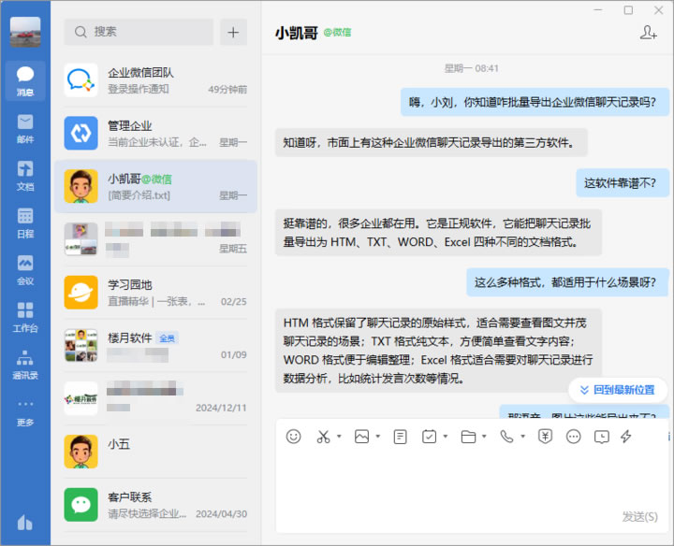Open the phone call icon
This screenshot has width=674, height=546.
pos(506,437)
